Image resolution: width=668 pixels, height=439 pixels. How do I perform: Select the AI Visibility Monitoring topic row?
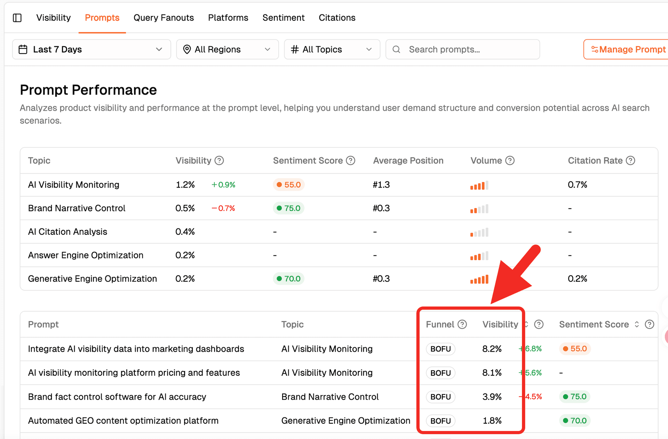[339, 185]
